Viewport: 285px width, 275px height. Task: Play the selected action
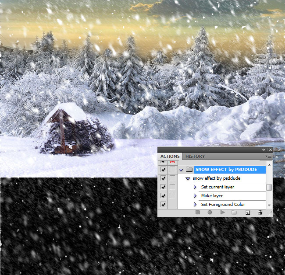pyautogui.click(x=222, y=212)
